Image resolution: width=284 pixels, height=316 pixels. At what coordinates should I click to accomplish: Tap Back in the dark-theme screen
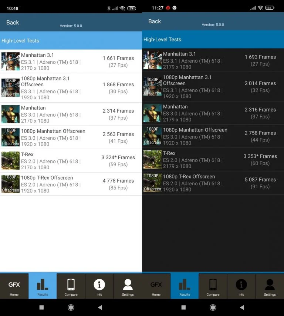coord(155,21)
